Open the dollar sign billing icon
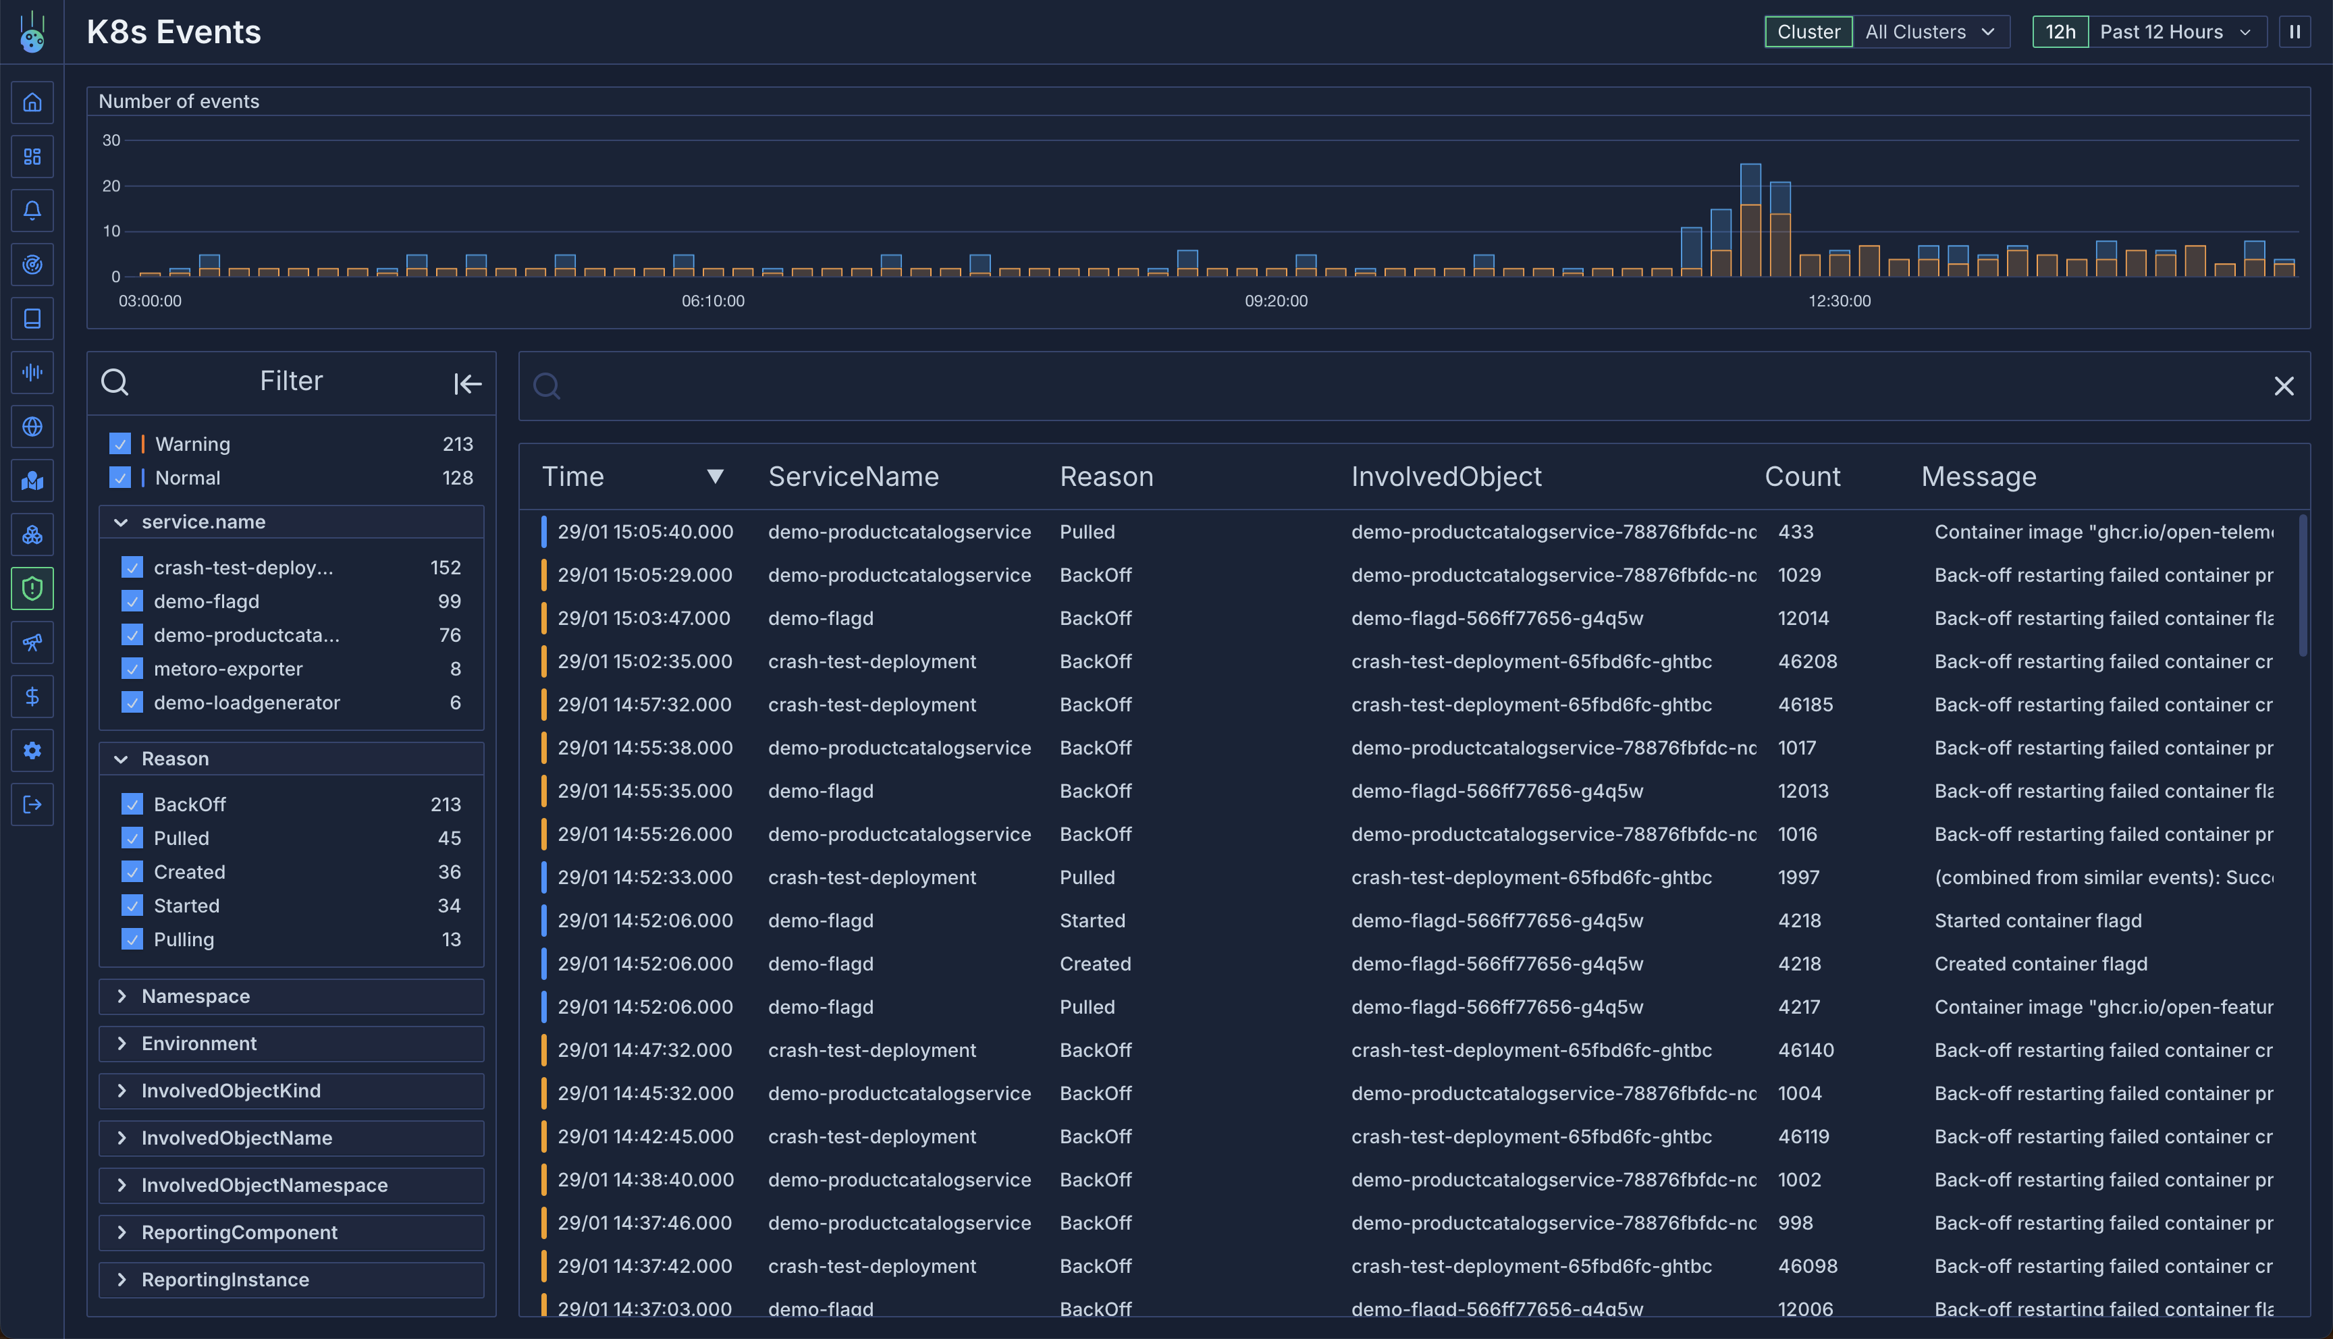This screenshot has height=1339, width=2333. [32, 696]
